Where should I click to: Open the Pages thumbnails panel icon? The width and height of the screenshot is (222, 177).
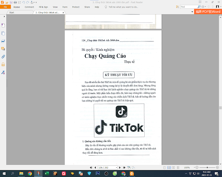point(3,34)
